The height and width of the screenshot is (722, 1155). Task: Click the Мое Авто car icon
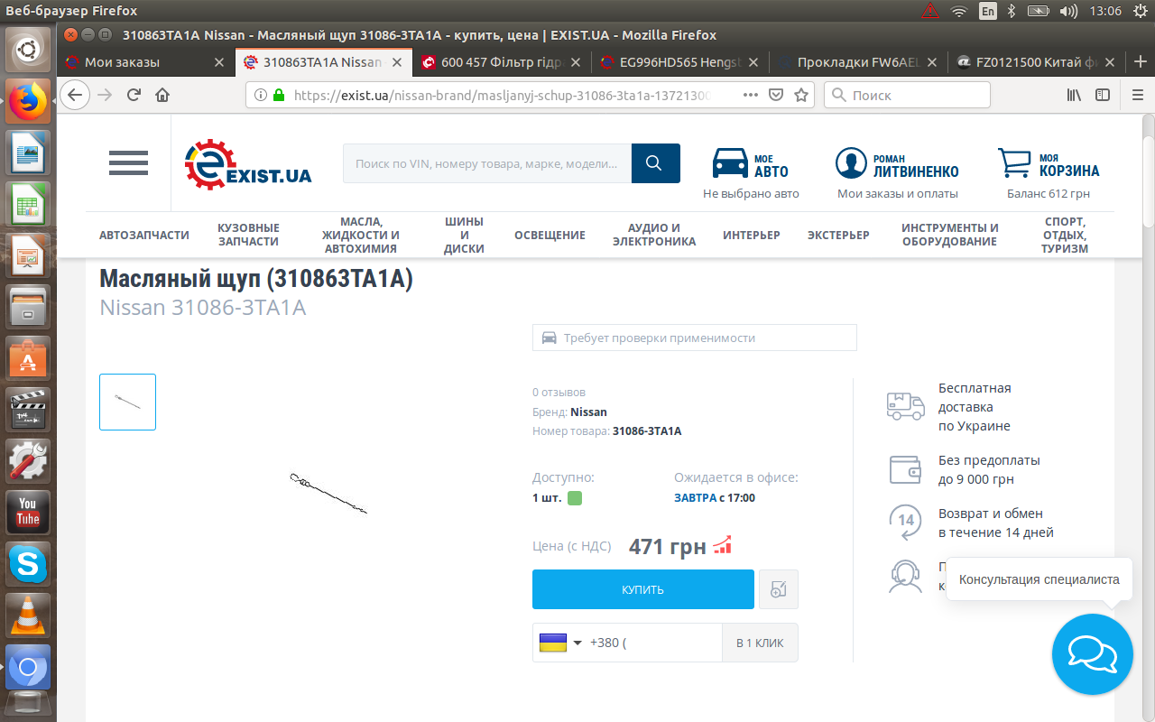730,163
